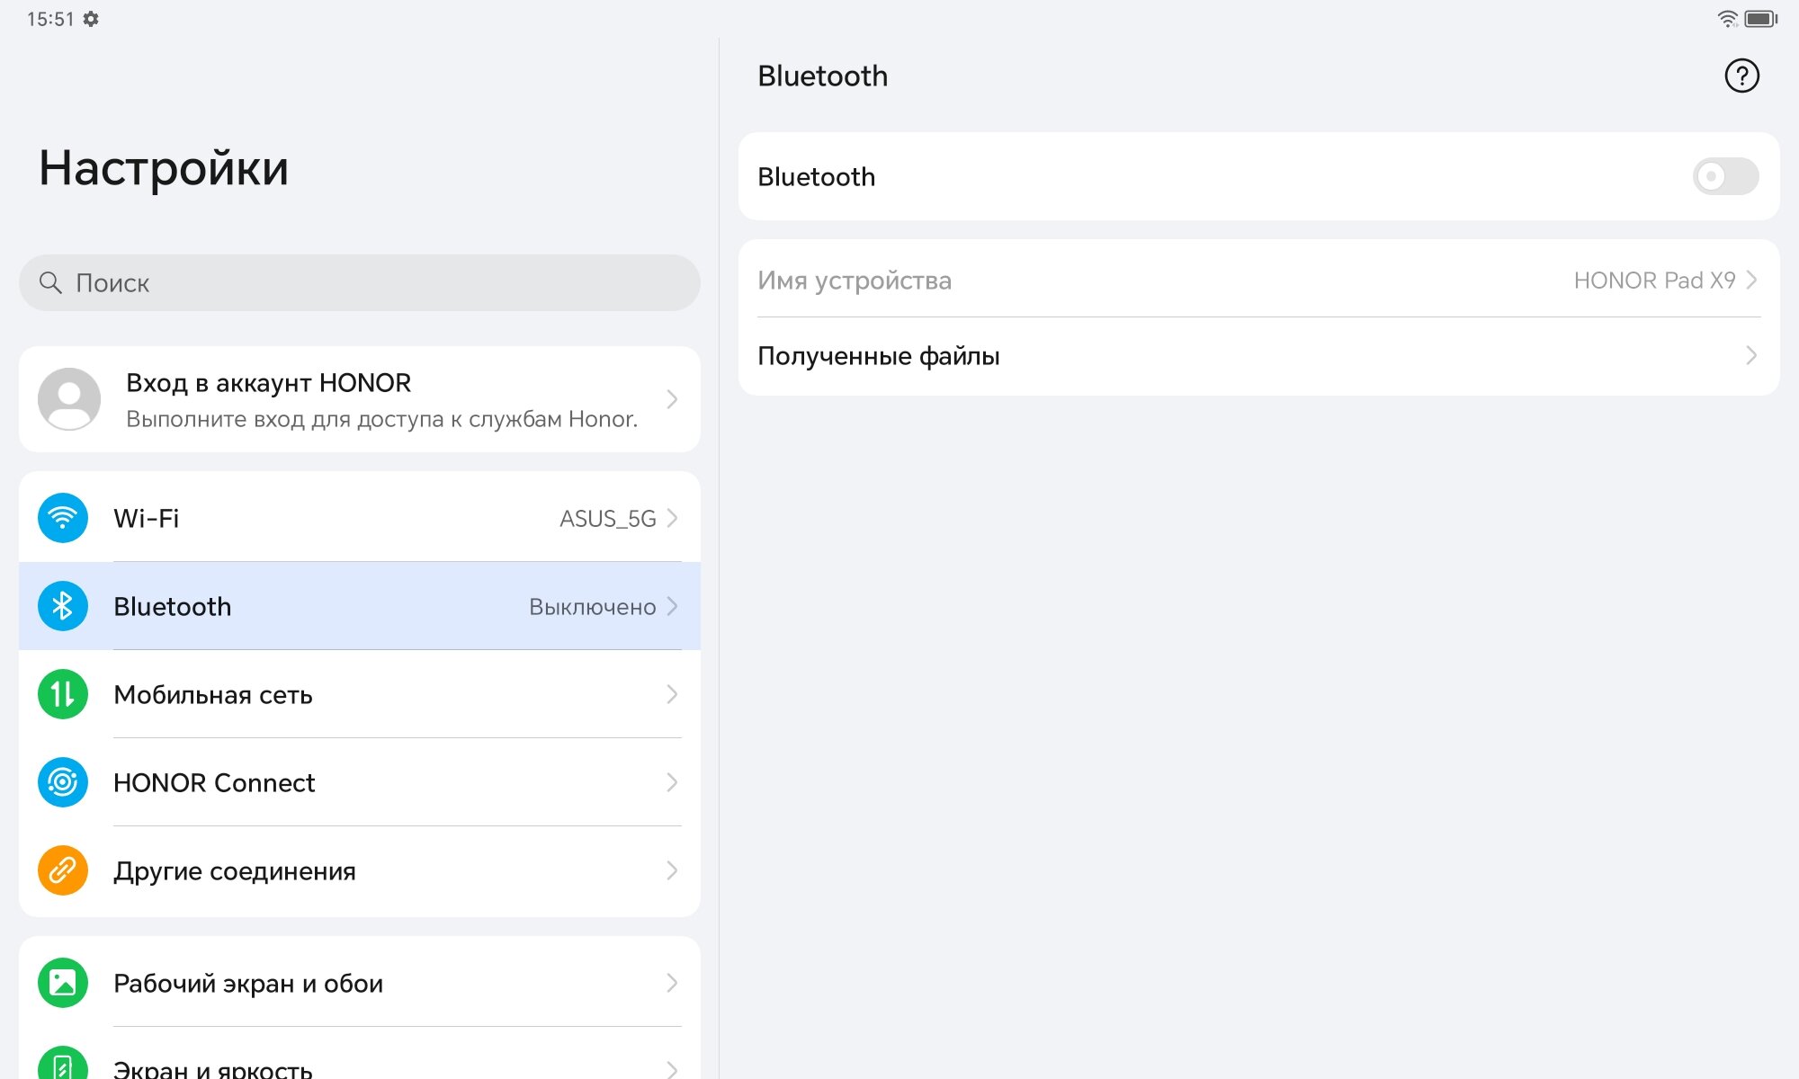
Task: Tap the Выключено status text
Action: pyautogui.click(x=593, y=607)
